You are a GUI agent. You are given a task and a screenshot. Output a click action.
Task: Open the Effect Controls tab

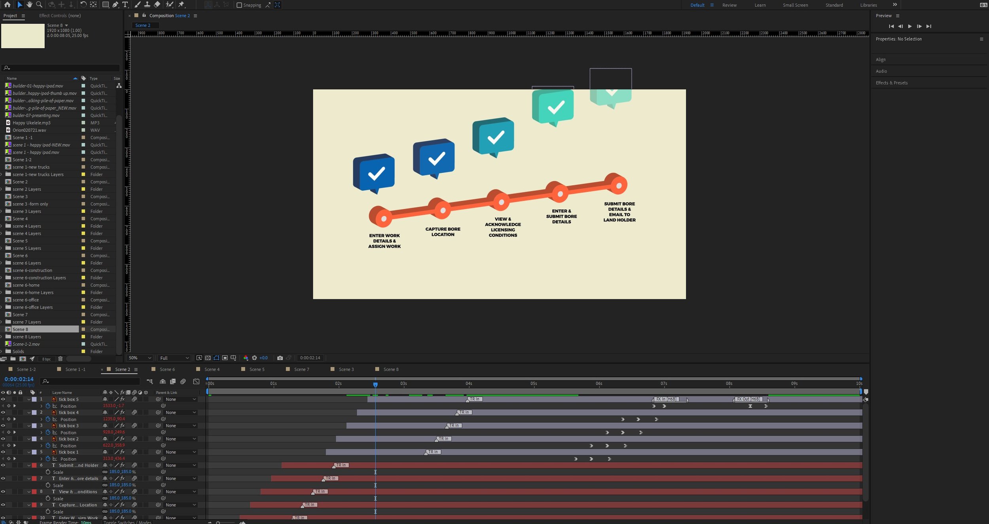tap(60, 16)
